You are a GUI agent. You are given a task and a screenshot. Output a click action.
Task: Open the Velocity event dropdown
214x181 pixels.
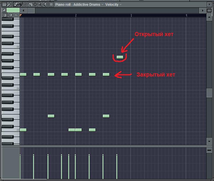[120, 5]
